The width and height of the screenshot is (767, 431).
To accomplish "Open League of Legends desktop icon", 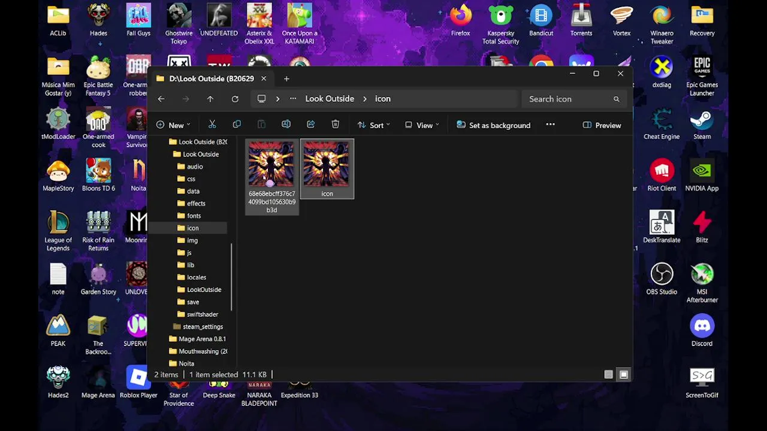I will pyautogui.click(x=58, y=232).
